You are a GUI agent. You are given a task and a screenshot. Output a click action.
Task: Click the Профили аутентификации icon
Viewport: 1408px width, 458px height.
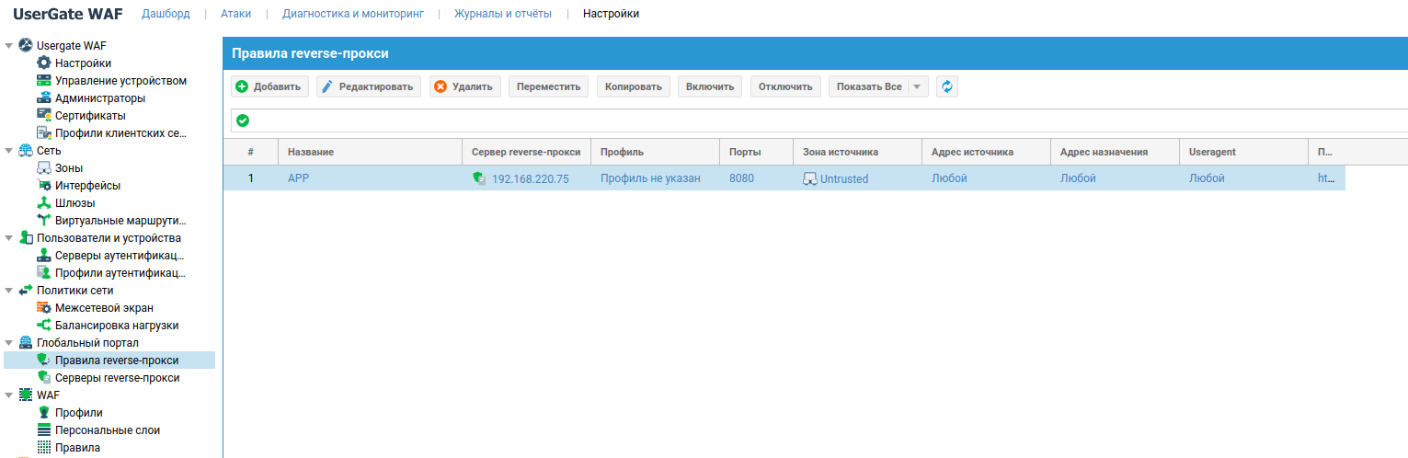pyautogui.click(x=43, y=273)
